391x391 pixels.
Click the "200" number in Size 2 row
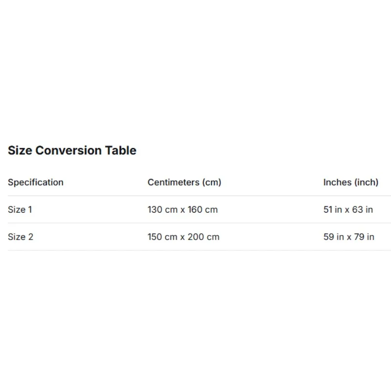[x=196, y=237]
